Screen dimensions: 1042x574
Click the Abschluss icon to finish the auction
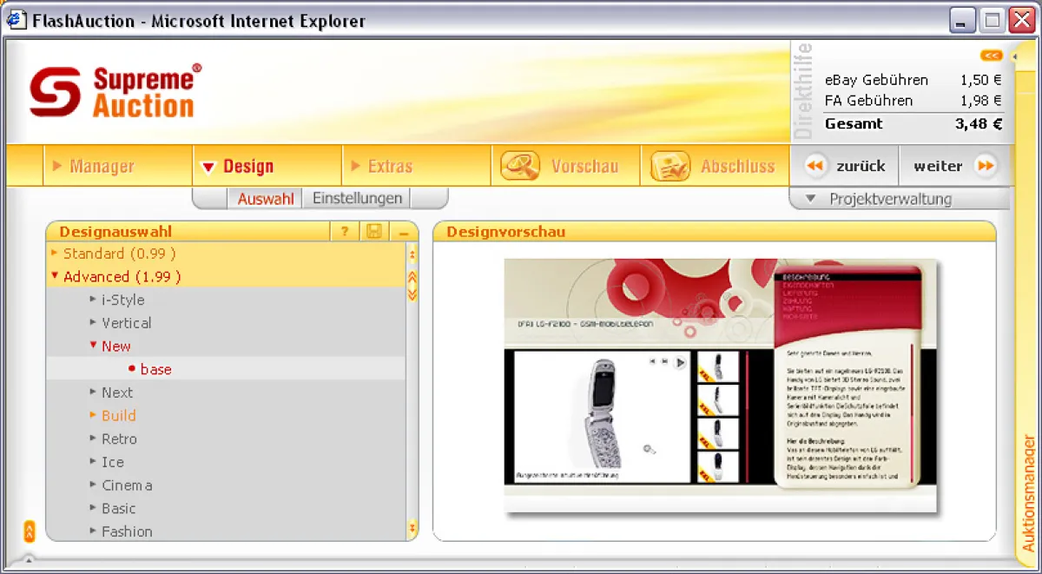click(669, 165)
